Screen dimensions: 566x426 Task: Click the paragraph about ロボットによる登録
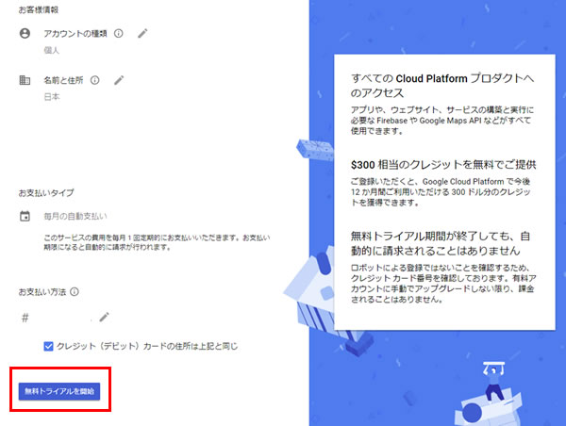443,284
